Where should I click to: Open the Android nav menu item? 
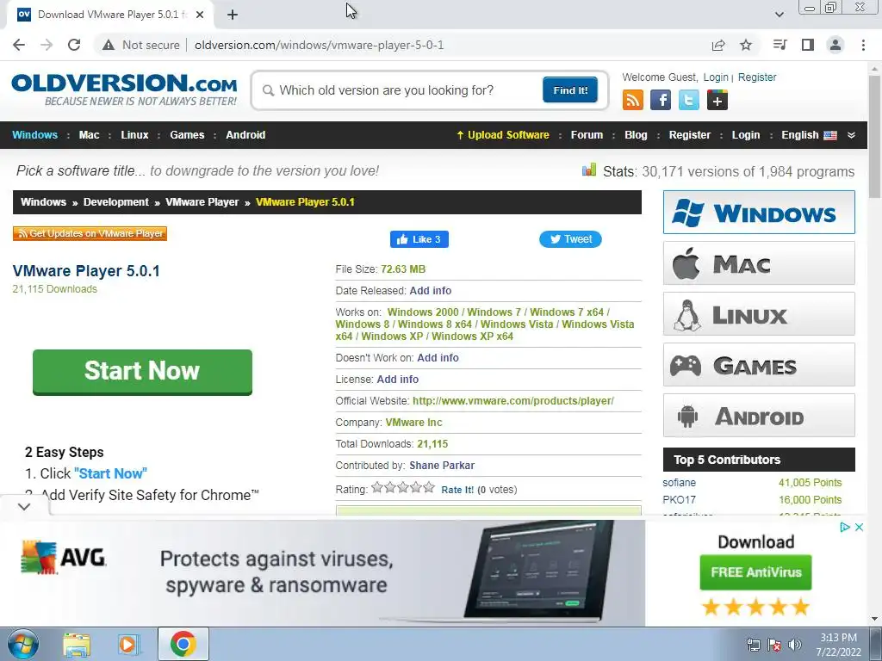(245, 135)
